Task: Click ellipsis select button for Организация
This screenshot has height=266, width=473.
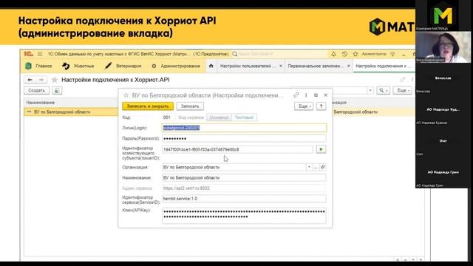Action: point(316,167)
